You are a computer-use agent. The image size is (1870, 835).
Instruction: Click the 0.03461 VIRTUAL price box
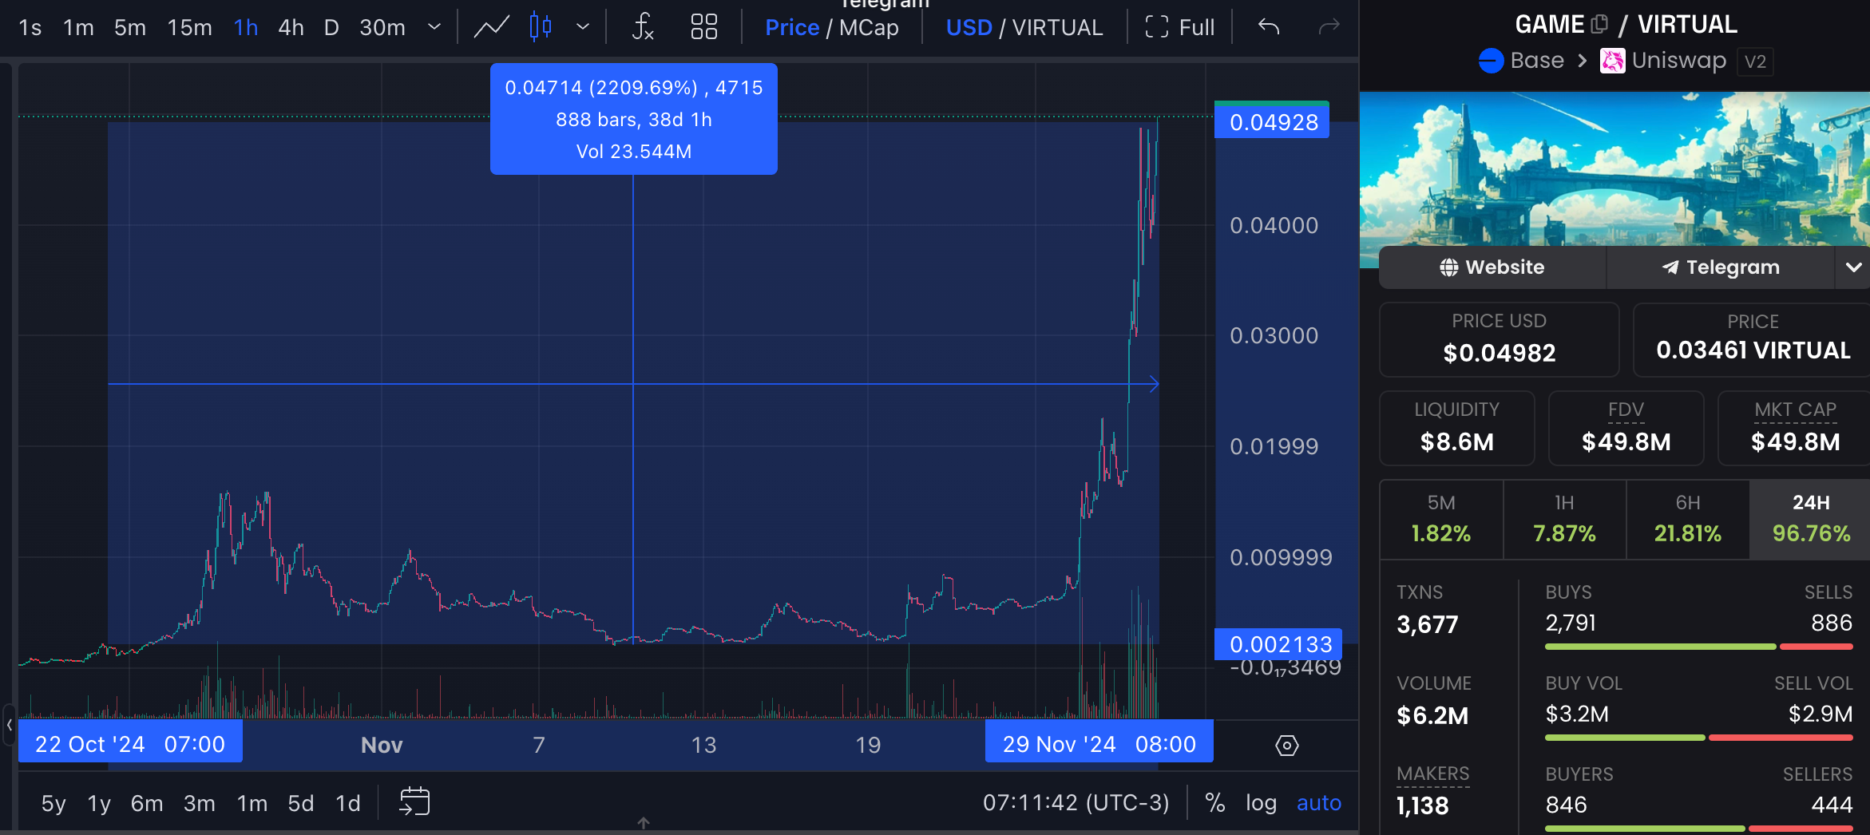[1752, 339]
